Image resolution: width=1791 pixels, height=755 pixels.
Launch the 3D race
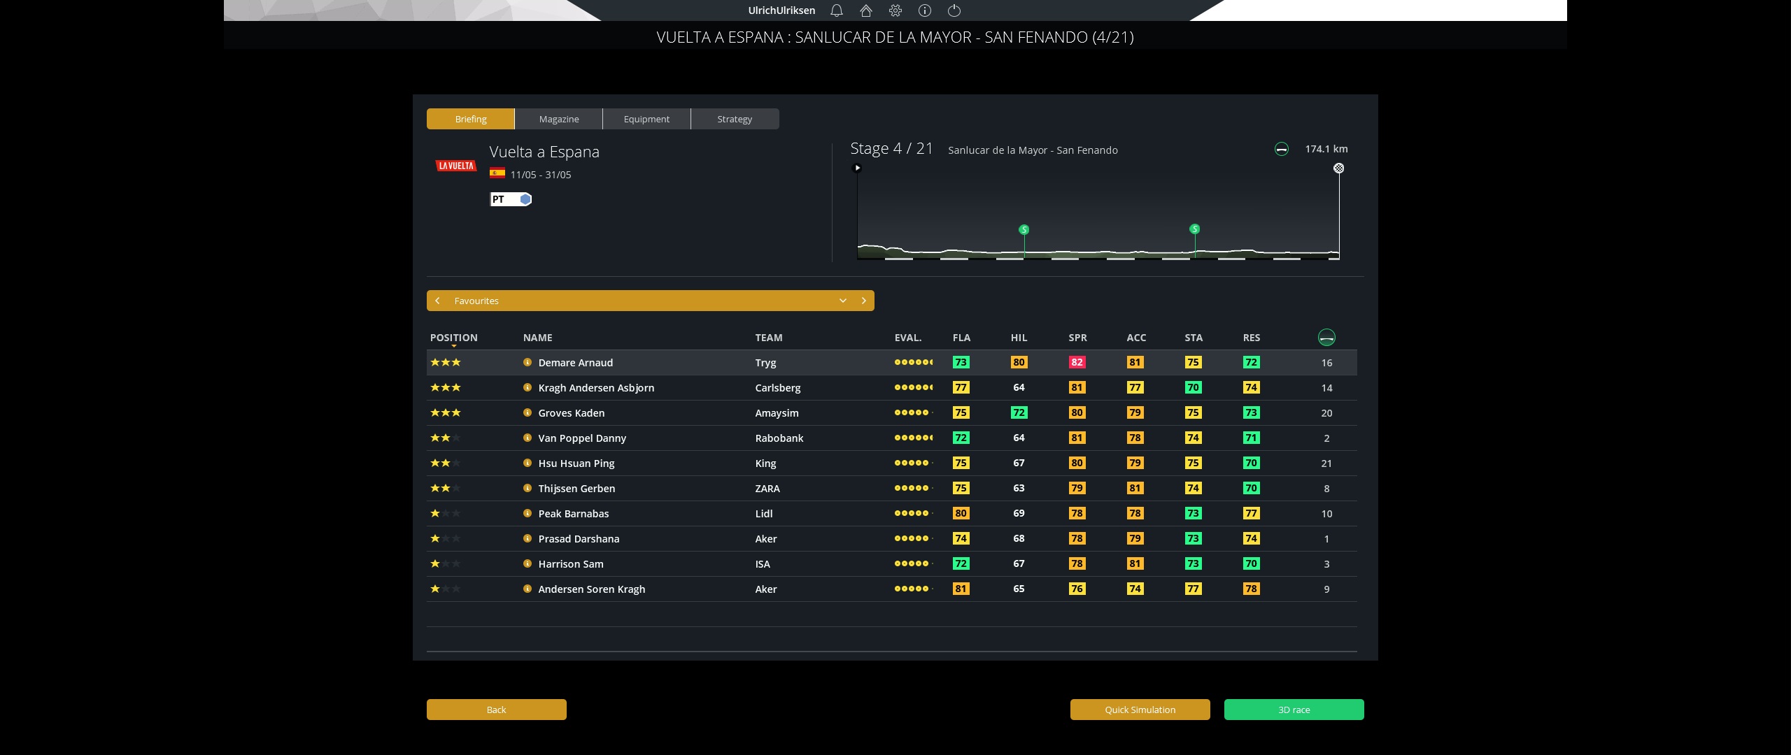click(1294, 710)
